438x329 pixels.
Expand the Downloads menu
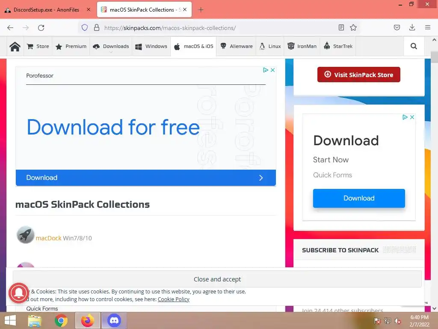[111, 46]
